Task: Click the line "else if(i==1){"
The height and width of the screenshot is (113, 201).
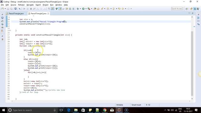Action: click(31, 59)
